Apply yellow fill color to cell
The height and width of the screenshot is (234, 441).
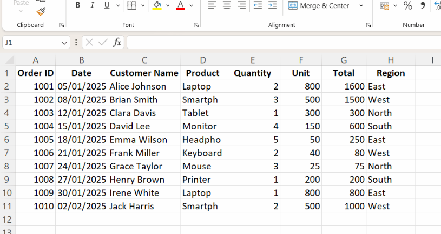click(157, 5)
